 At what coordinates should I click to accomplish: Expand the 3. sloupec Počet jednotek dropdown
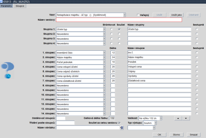(x=104, y=62)
